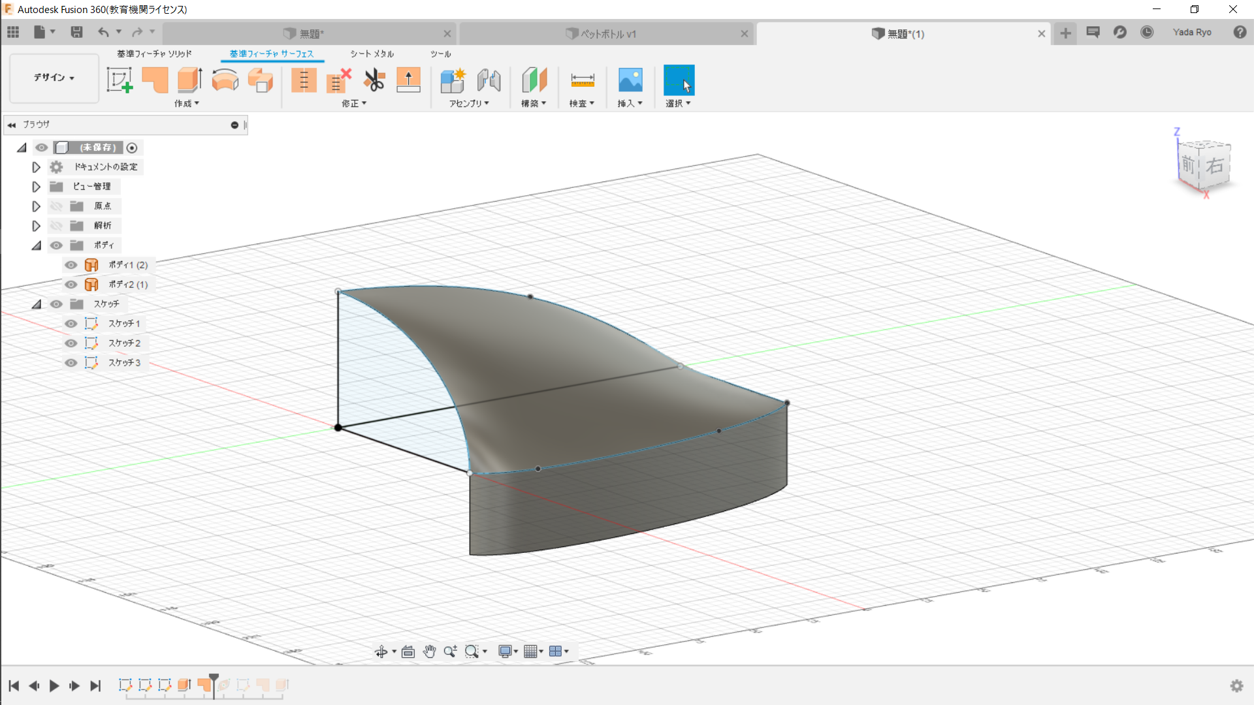
Task: Collapse the ボディ folder
Action: [x=37, y=245]
